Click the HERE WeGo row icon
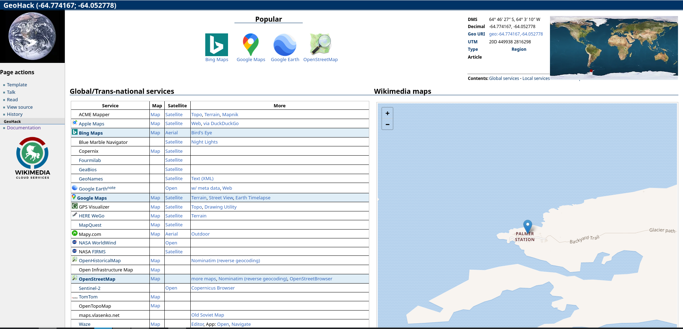The width and height of the screenshot is (683, 329). point(75,215)
